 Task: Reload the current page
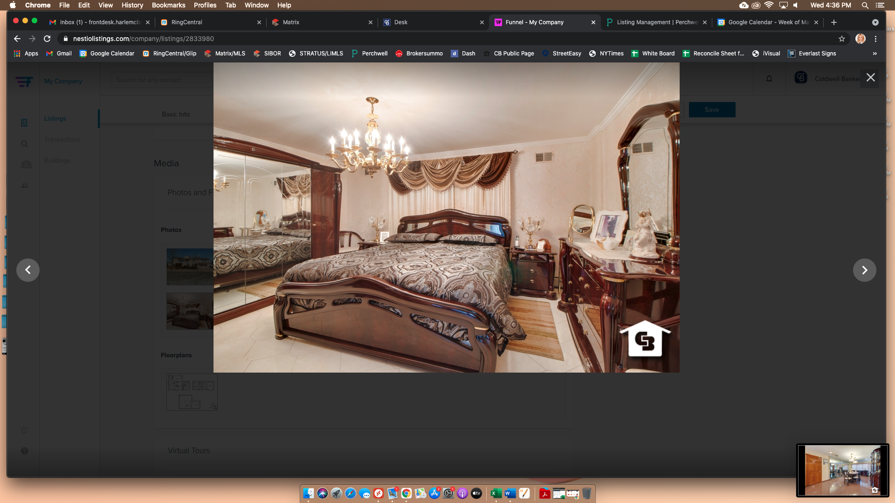coord(47,39)
